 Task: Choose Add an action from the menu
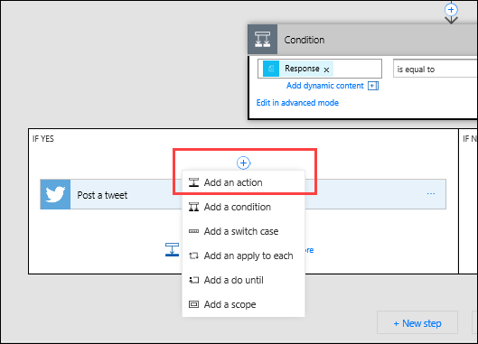coord(243,182)
